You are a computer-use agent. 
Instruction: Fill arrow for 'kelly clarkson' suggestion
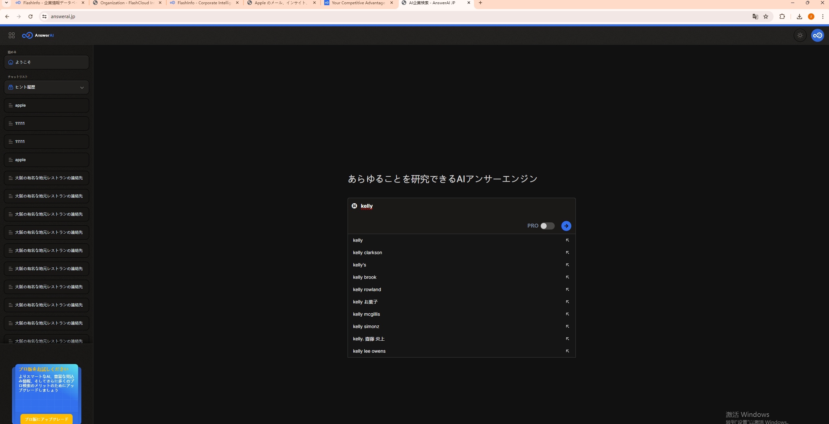pyautogui.click(x=567, y=253)
